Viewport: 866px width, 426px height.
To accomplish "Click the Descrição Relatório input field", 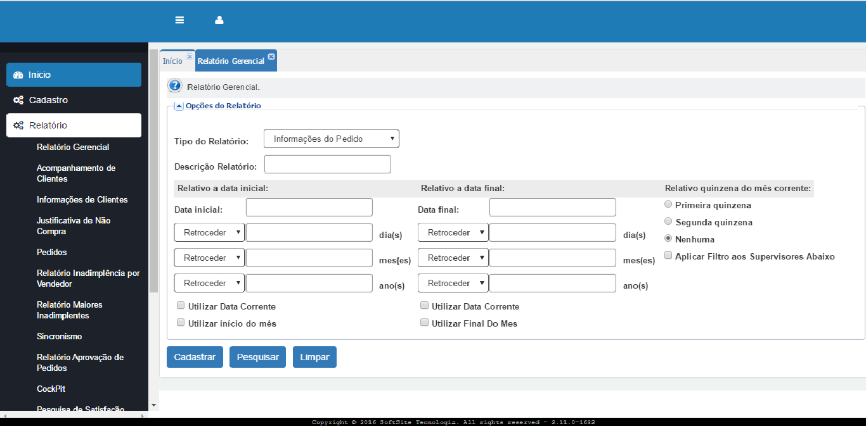I will (328, 165).
